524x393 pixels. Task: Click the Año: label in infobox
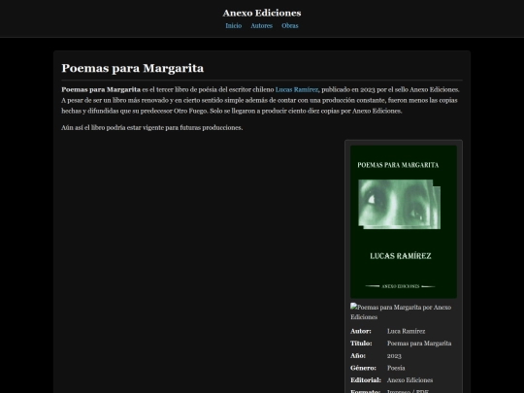coord(358,355)
